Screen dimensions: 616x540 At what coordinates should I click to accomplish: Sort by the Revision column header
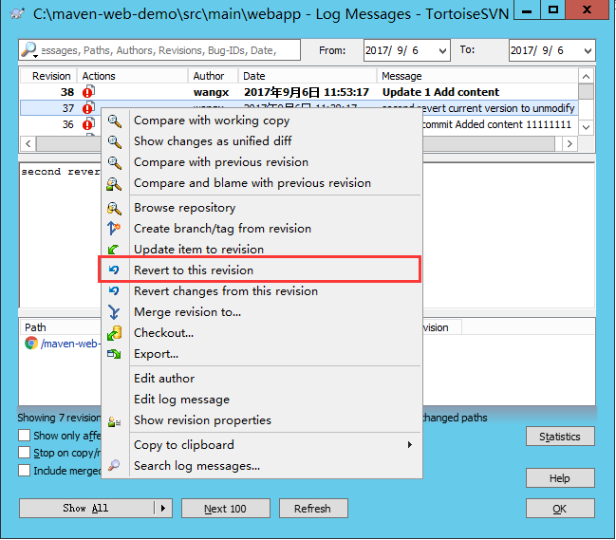(x=48, y=76)
